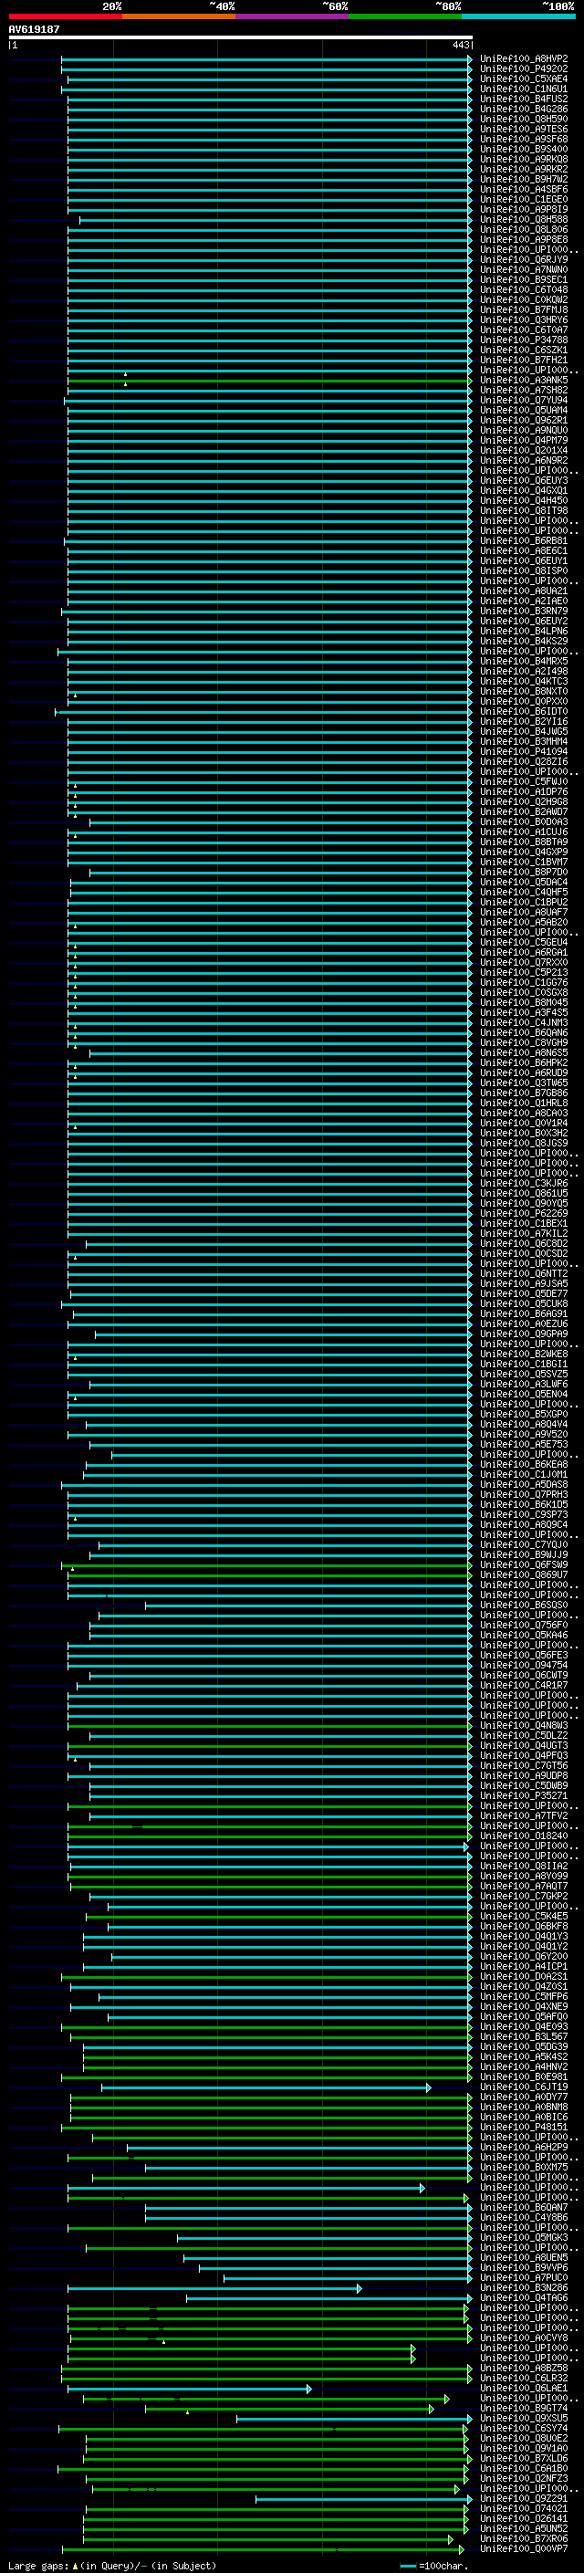Select subject label UniRef100_Q869U7

click(523, 1575)
